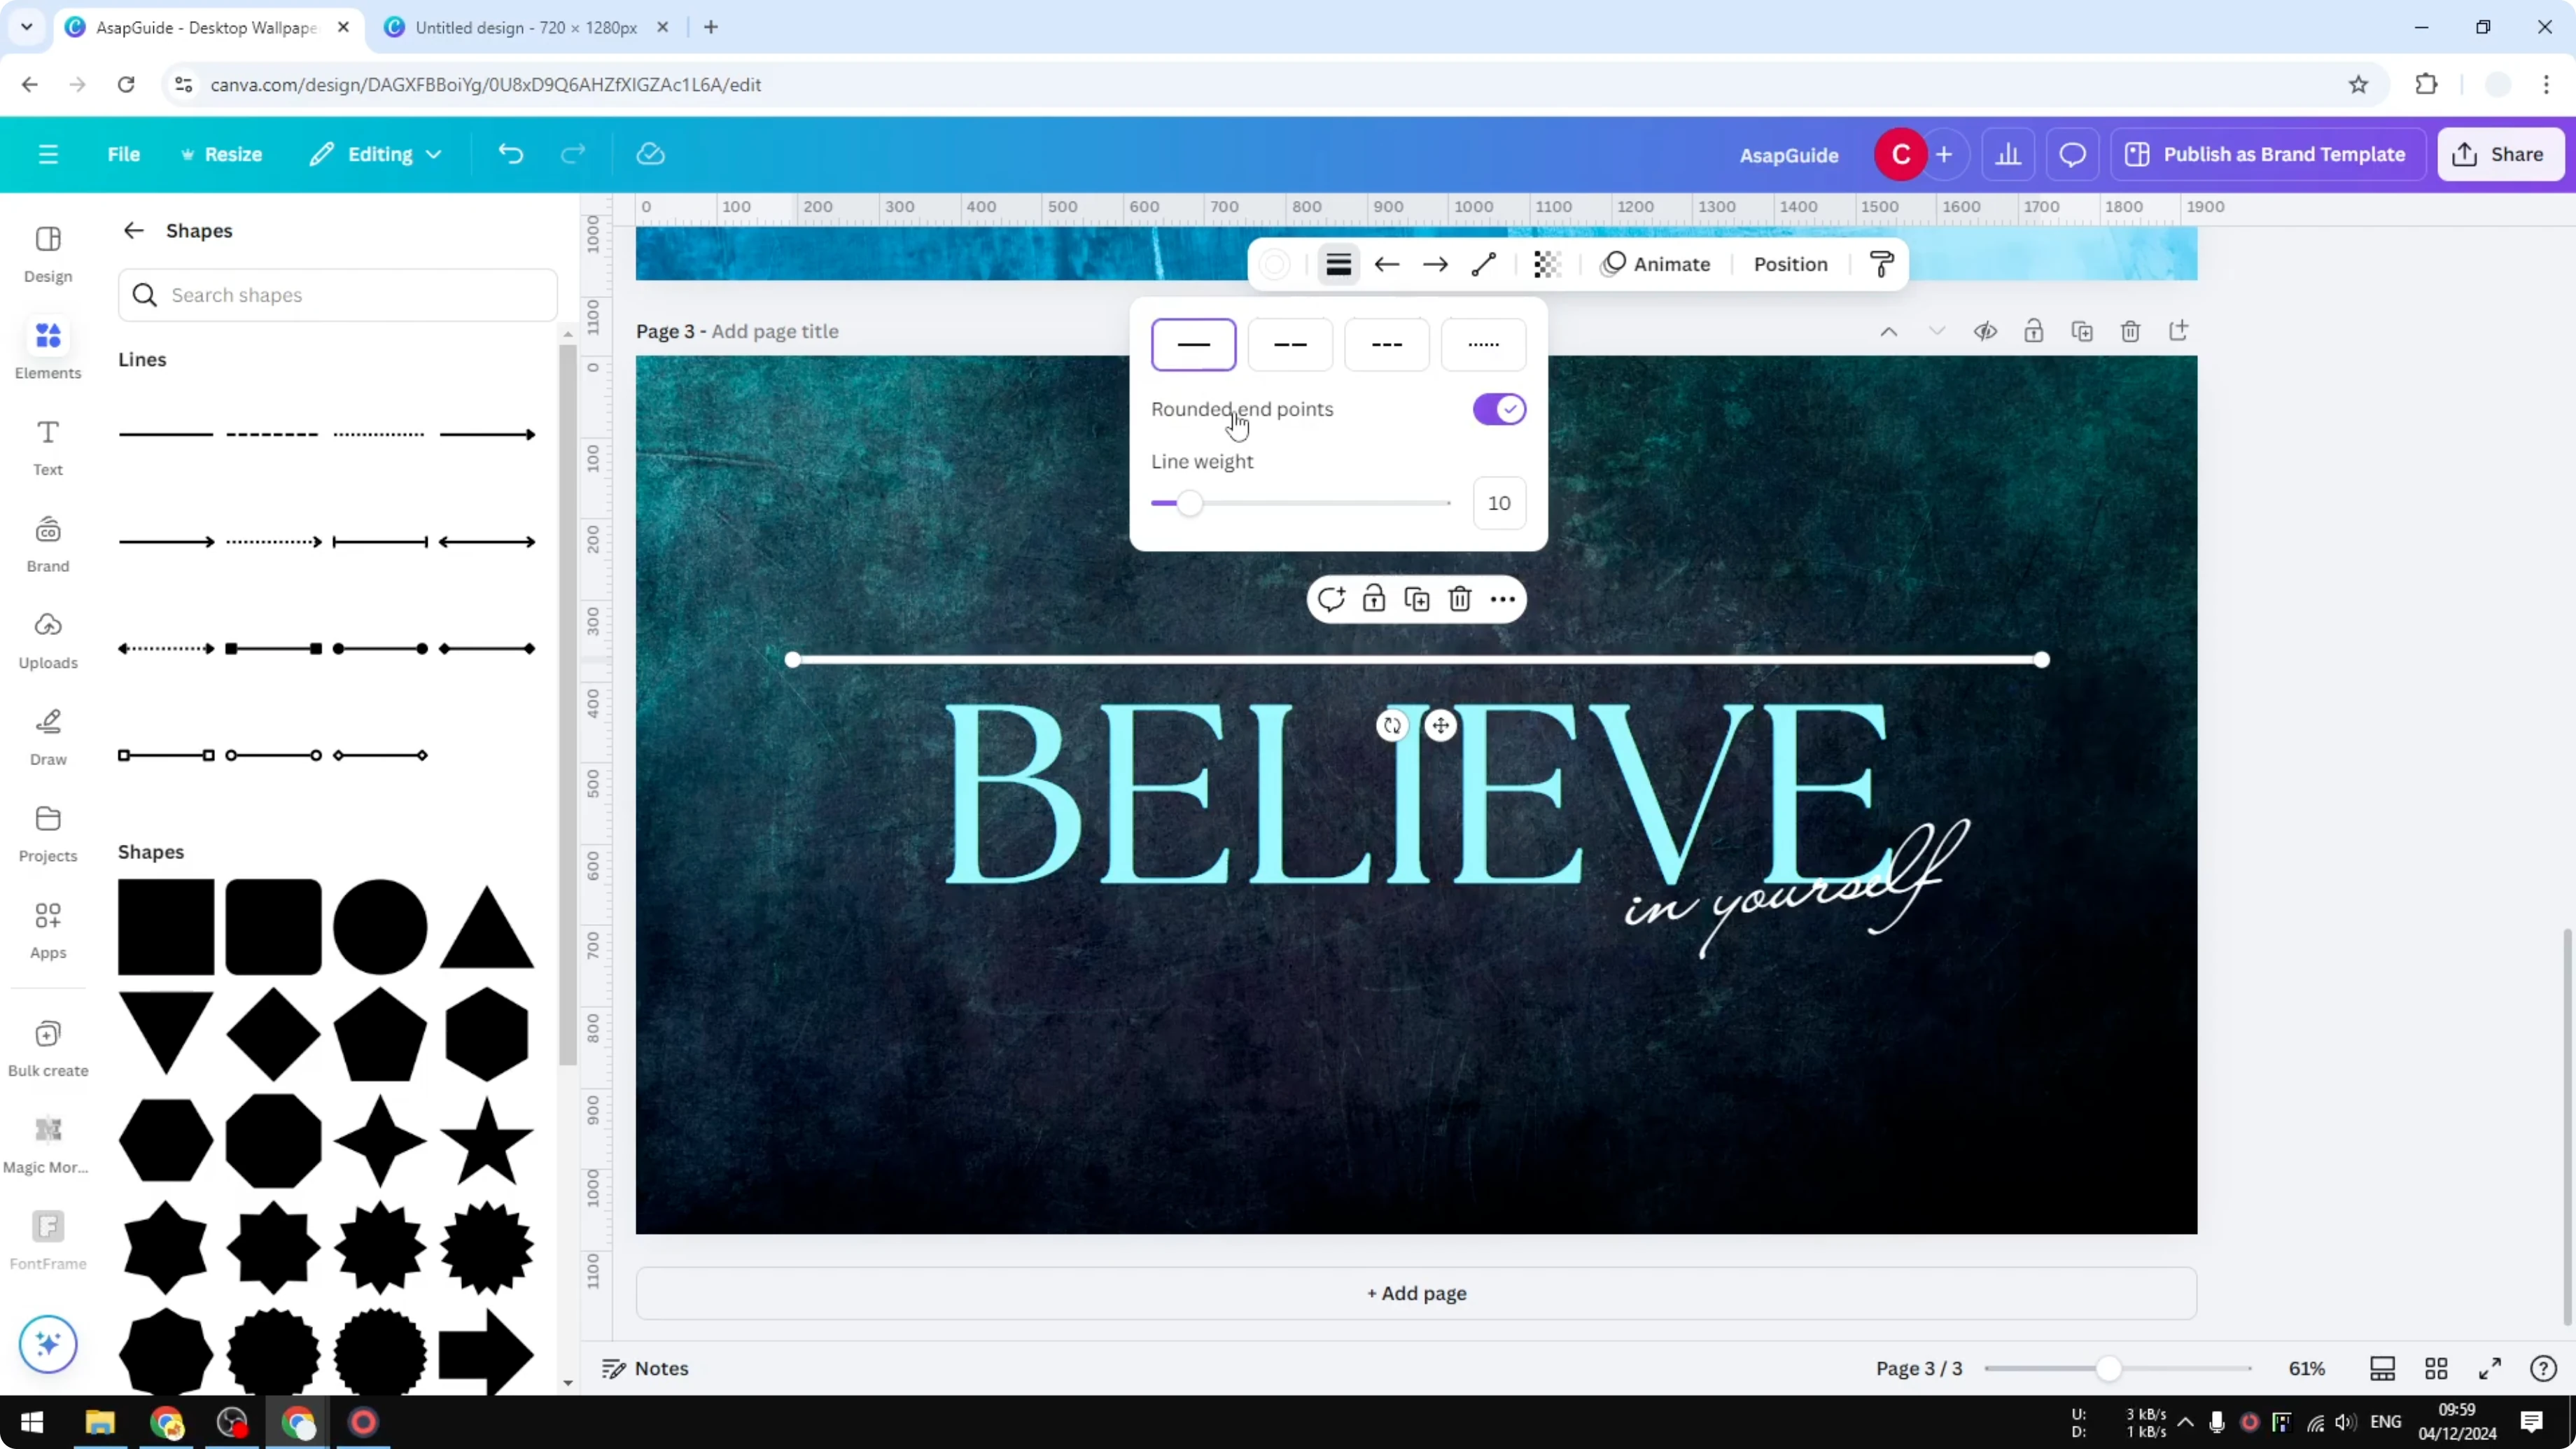Viewport: 2576px width, 1449px height.
Task: Open the File menu
Action: click(124, 154)
